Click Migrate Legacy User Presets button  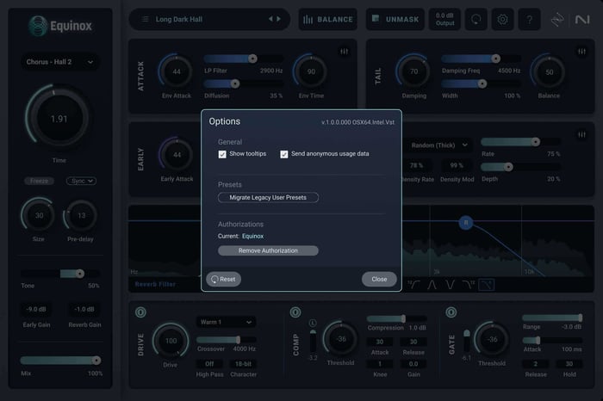coord(268,197)
